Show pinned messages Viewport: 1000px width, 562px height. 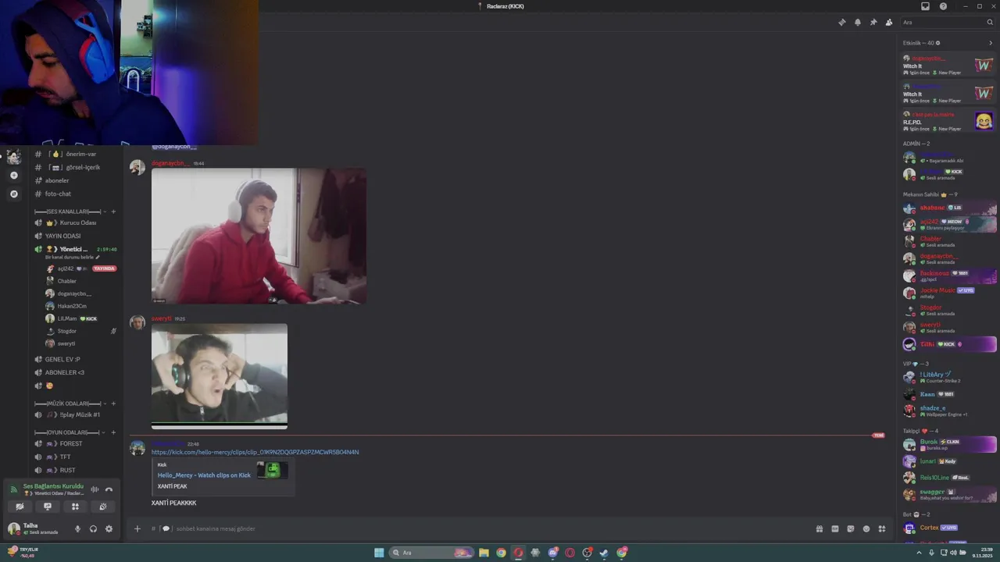873,23
